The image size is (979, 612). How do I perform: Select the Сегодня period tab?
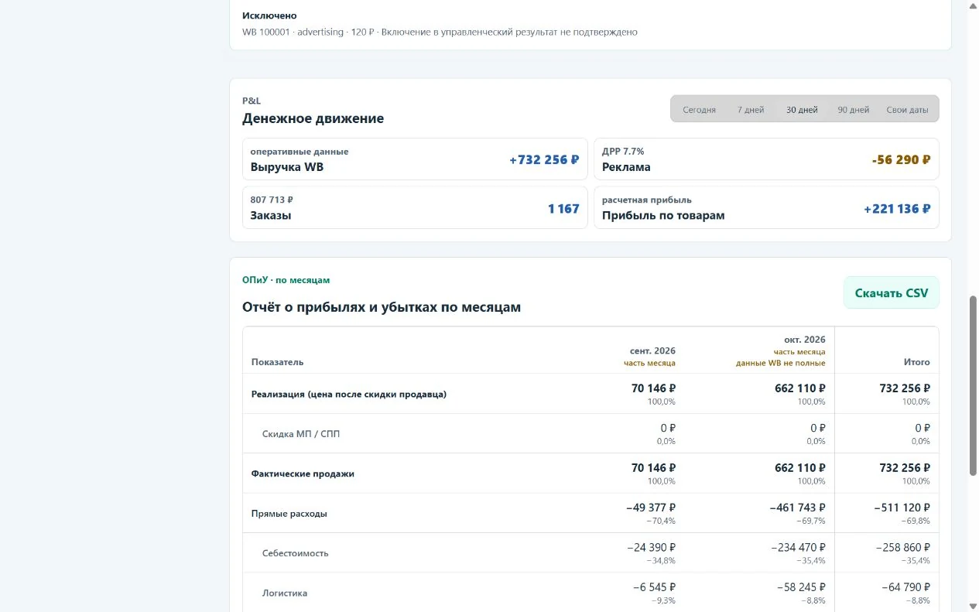click(699, 109)
